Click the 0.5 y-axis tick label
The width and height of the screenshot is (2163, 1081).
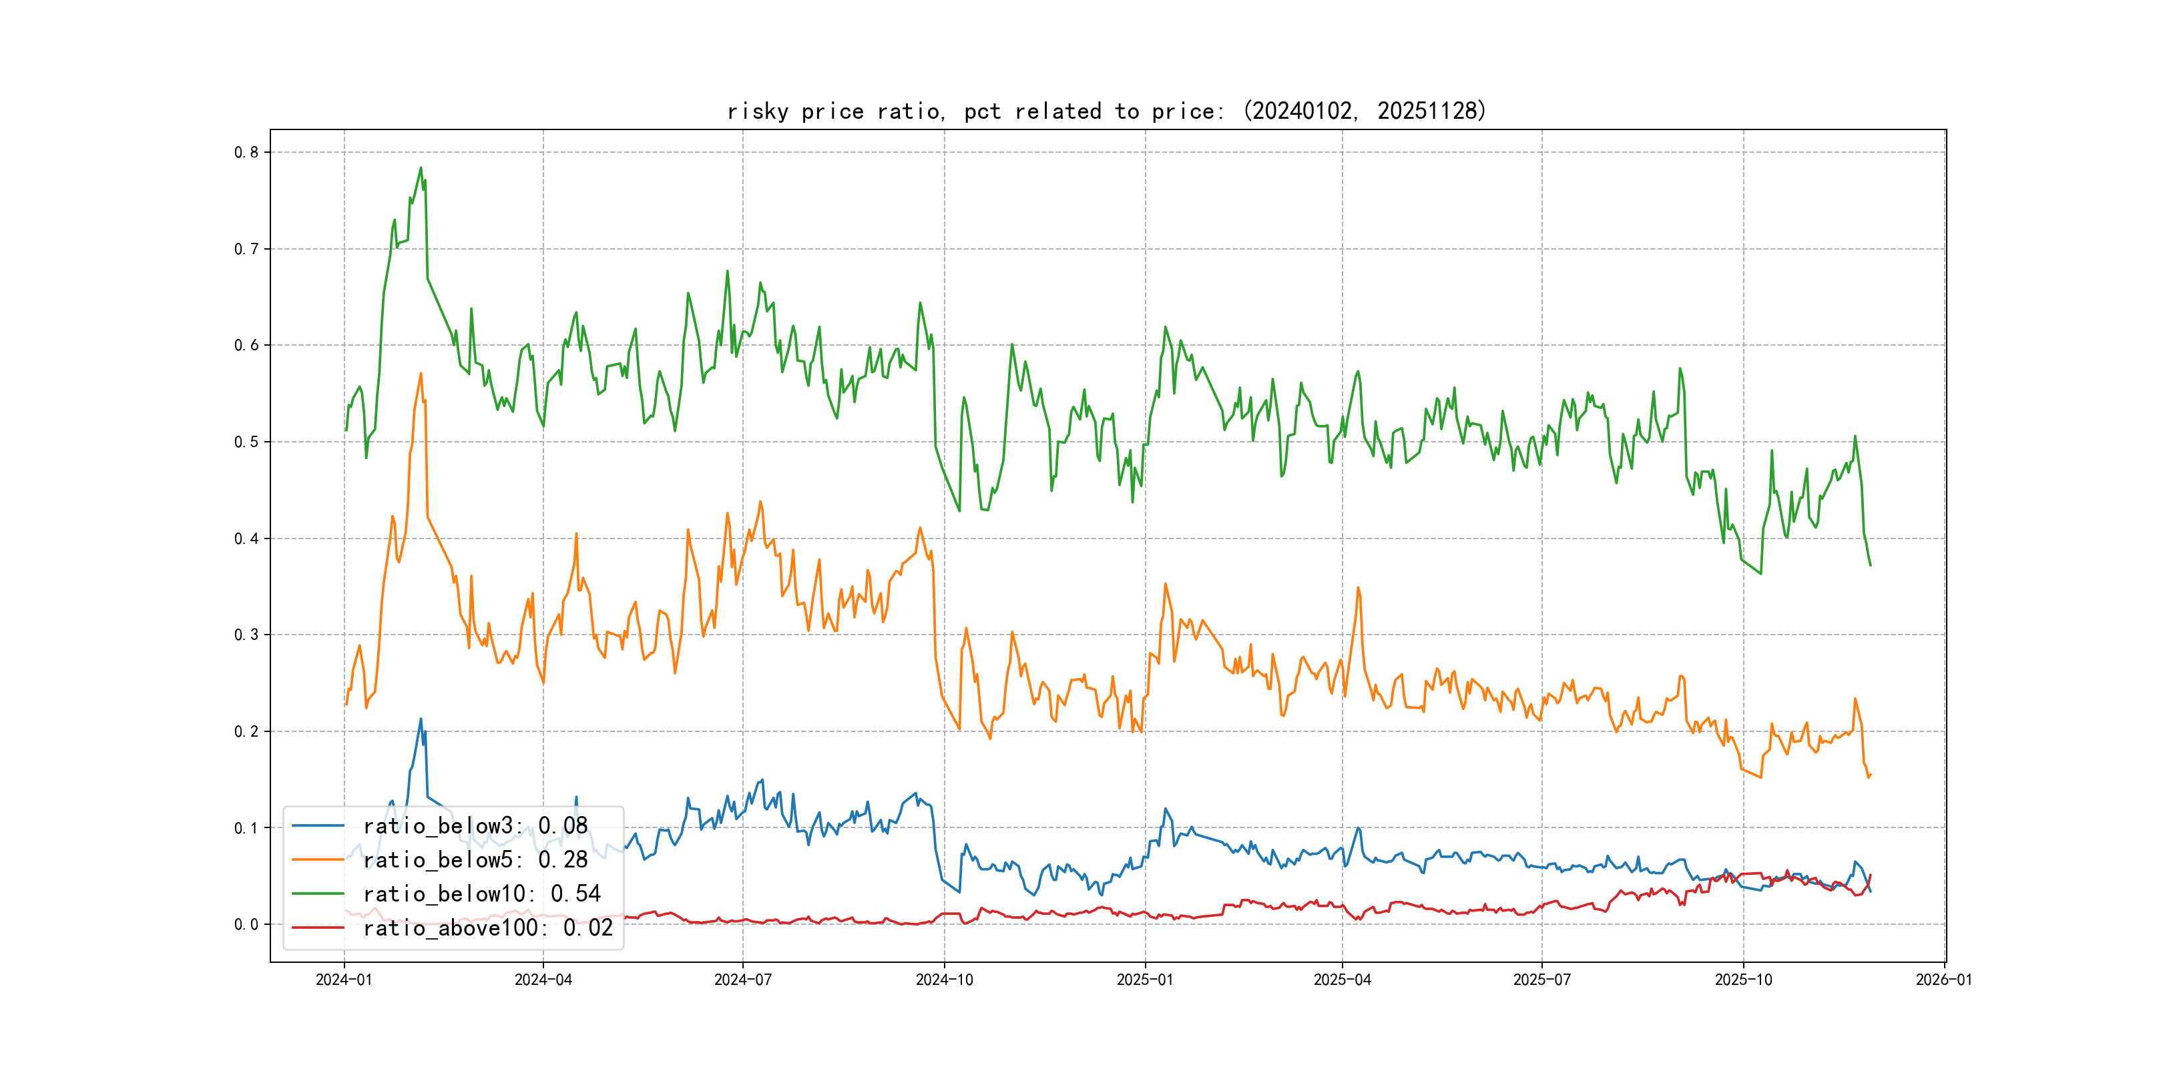(246, 442)
